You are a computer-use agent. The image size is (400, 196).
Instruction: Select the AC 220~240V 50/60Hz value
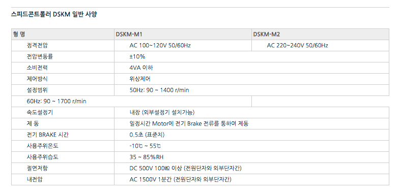(297, 46)
